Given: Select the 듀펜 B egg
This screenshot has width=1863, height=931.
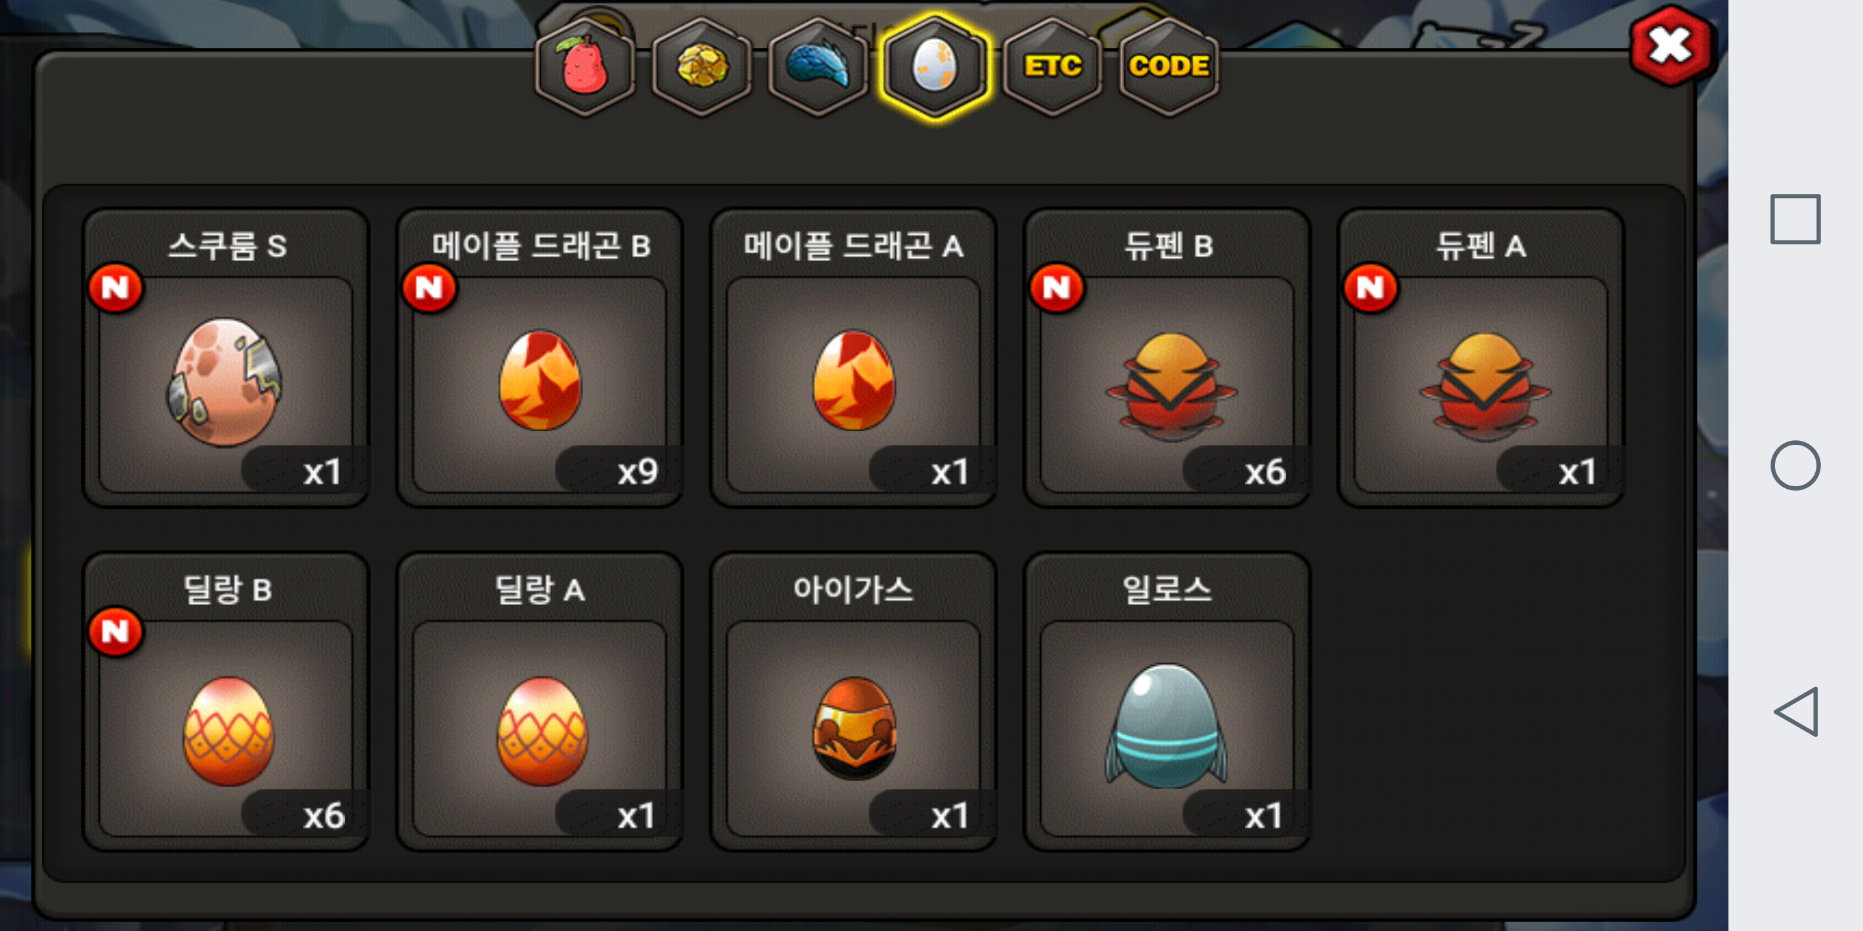Looking at the screenshot, I should coord(1168,358).
